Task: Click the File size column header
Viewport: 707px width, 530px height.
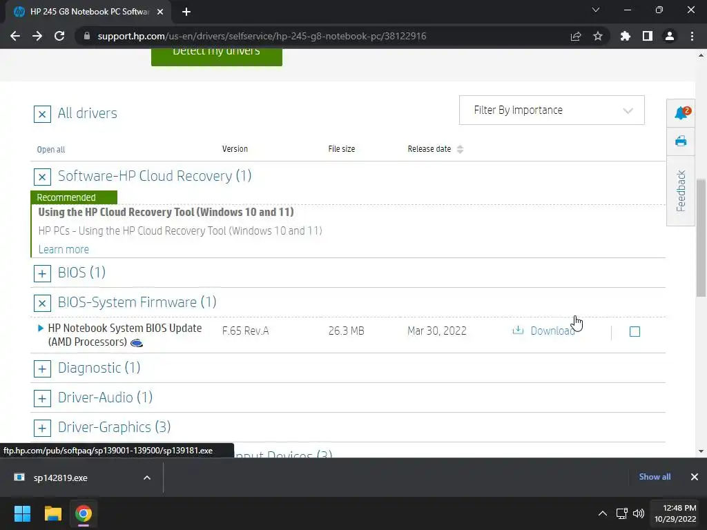Action: click(x=342, y=149)
